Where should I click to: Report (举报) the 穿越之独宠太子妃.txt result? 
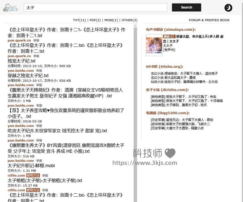tap(39, 85)
